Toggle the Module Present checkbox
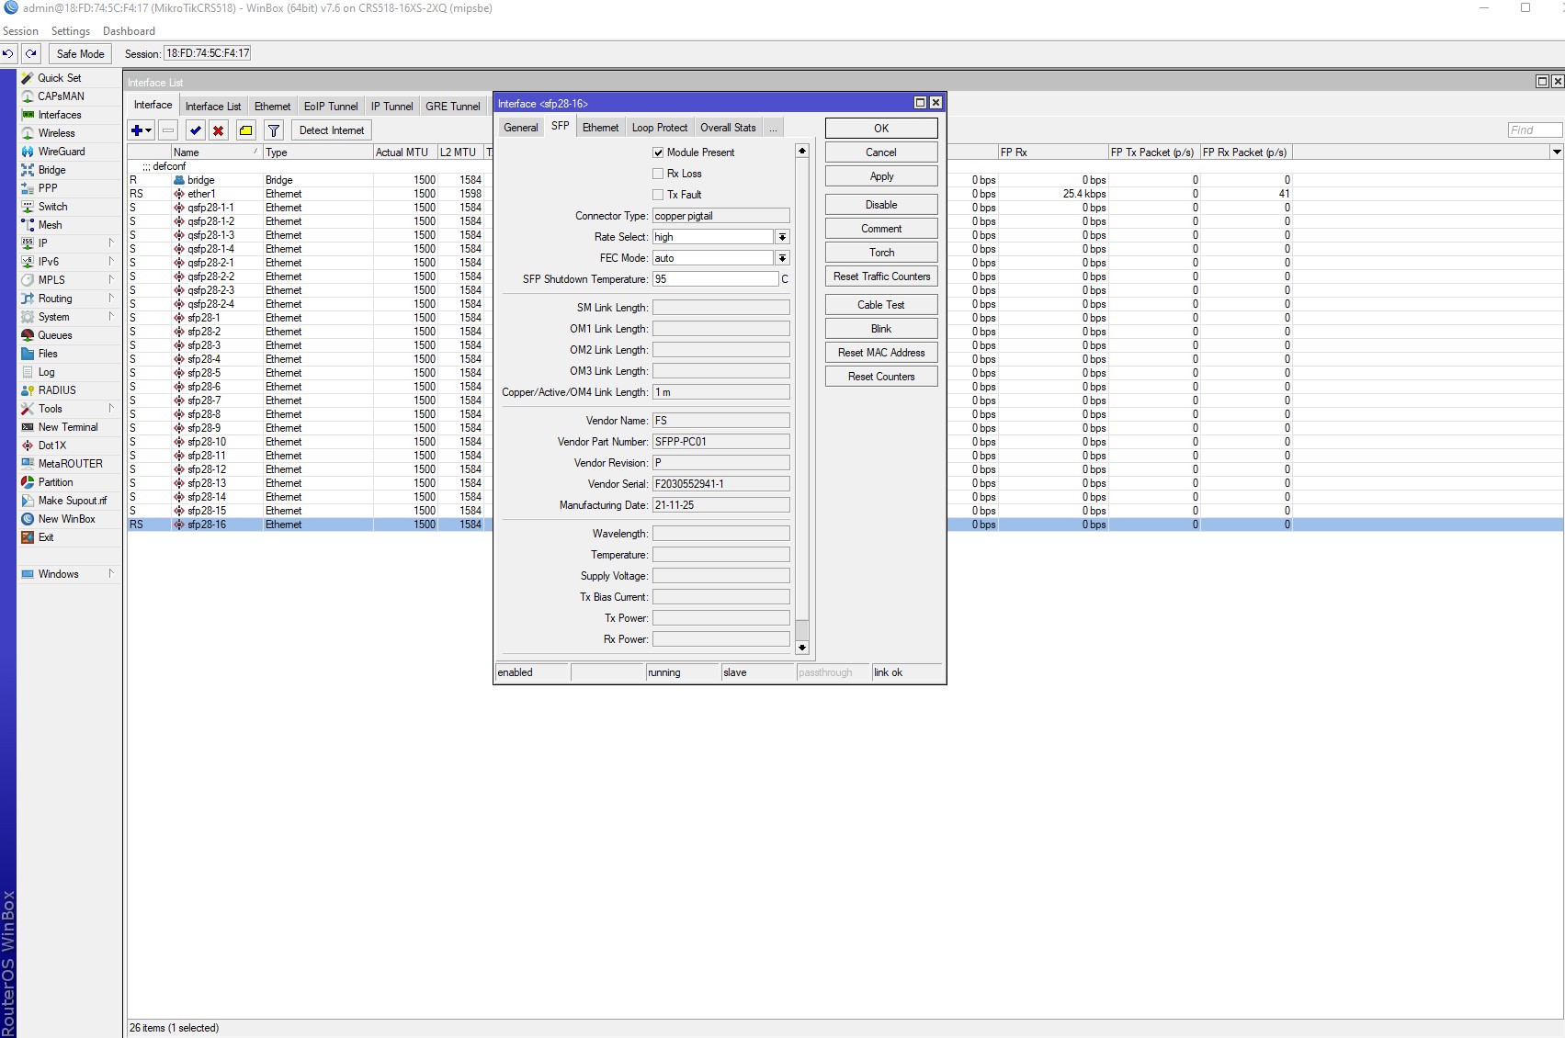This screenshot has height=1038, width=1565. pyautogui.click(x=658, y=152)
